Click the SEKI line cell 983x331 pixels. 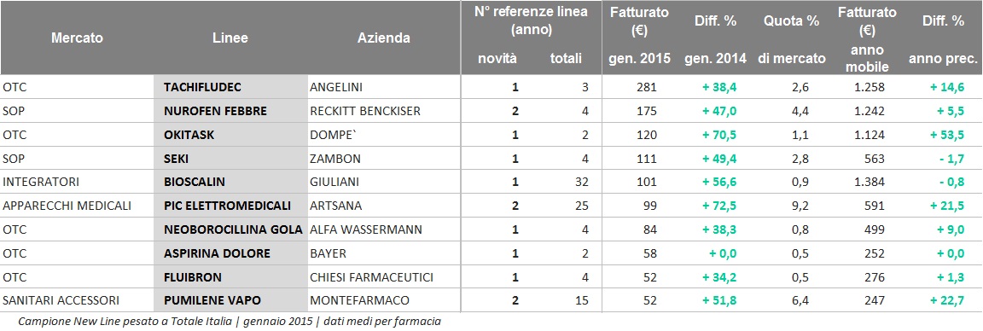(230, 158)
